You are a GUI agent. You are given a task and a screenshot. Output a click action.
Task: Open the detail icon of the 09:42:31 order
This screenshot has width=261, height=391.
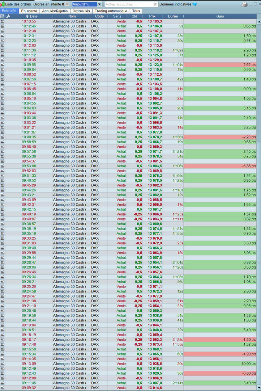[3, 205]
